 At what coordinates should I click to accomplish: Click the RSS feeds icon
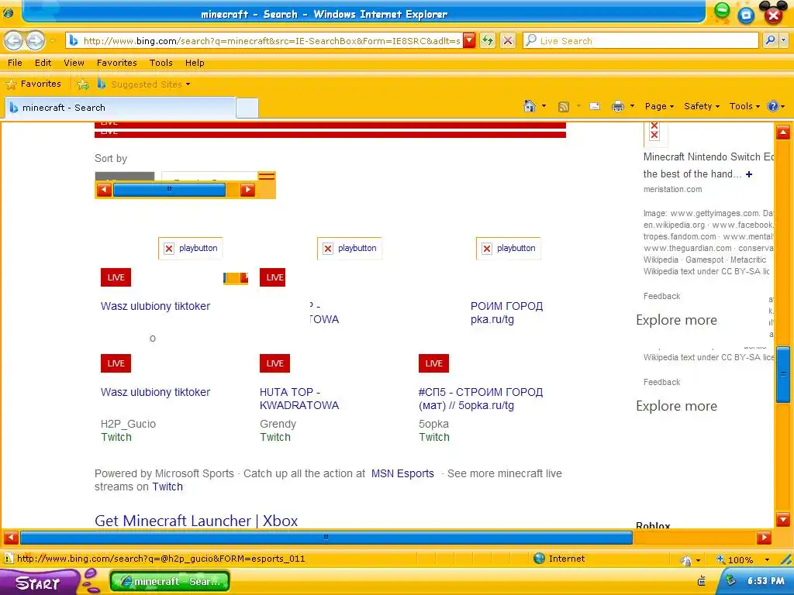pyautogui.click(x=564, y=106)
